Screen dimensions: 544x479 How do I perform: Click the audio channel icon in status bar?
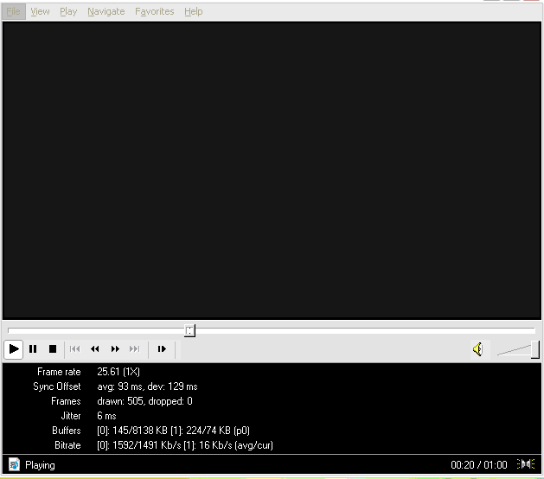(x=526, y=465)
